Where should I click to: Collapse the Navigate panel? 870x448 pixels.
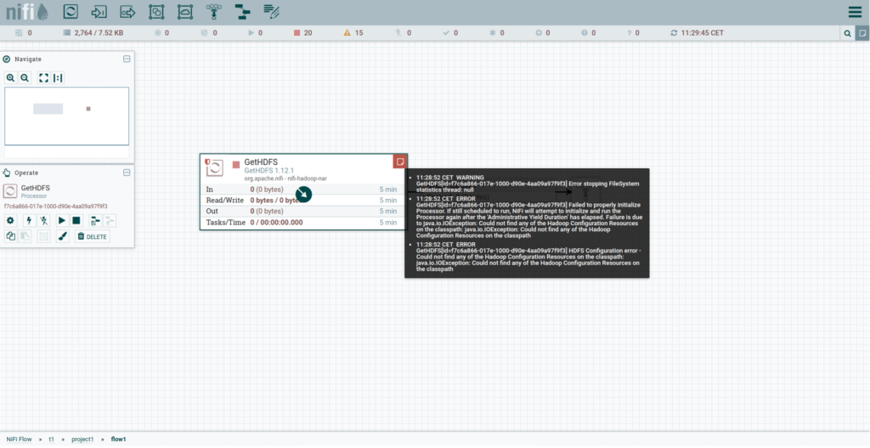tap(127, 59)
